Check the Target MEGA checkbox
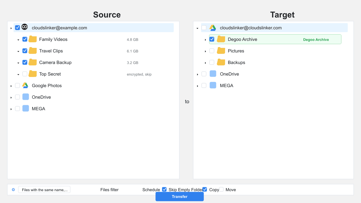361x203 pixels. point(204,85)
